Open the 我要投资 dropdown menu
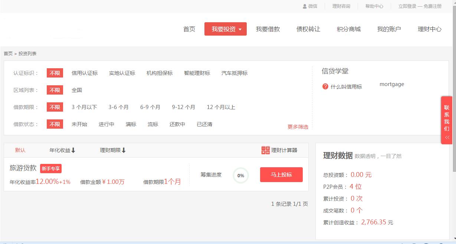The height and width of the screenshot is (244, 456). point(226,29)
